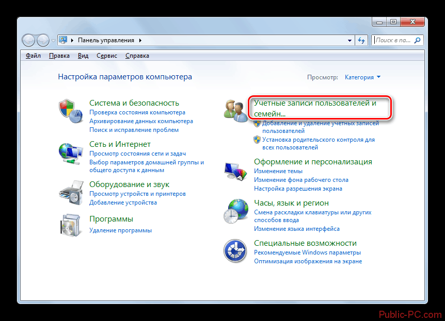Click the User Accounts people icon
The width and height of the screenshot is (445, 321).
tap(236, 110)
